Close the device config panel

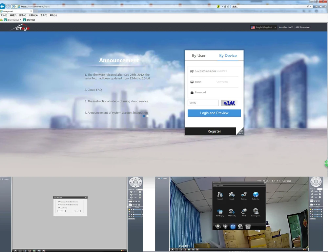[x=265, y=183]
